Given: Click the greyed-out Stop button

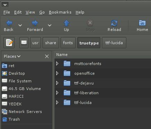Looking at the screenshot, I should pyautogui.click(x=90, y=26).
